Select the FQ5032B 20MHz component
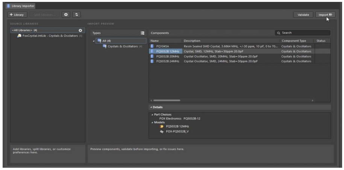This screenshot has height=170, width=344. [239, 57]
